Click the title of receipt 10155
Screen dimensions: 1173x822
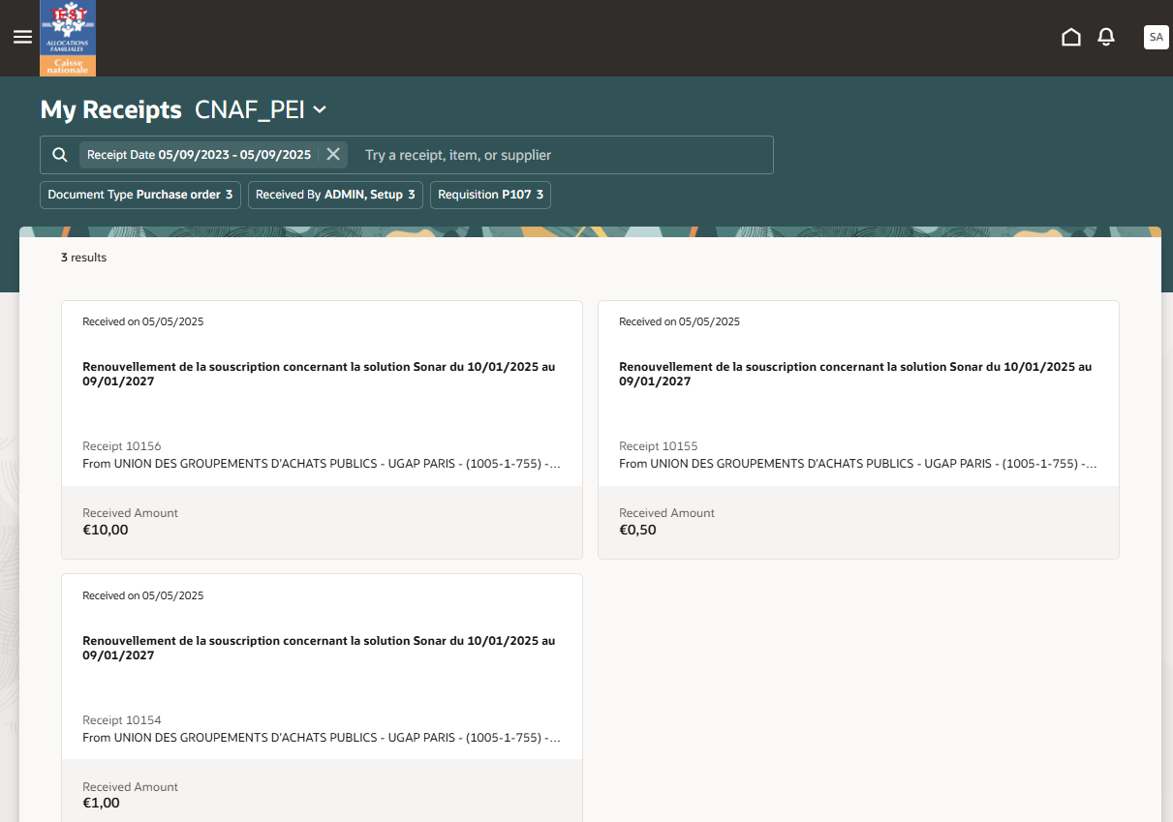[x=855, y=374]
